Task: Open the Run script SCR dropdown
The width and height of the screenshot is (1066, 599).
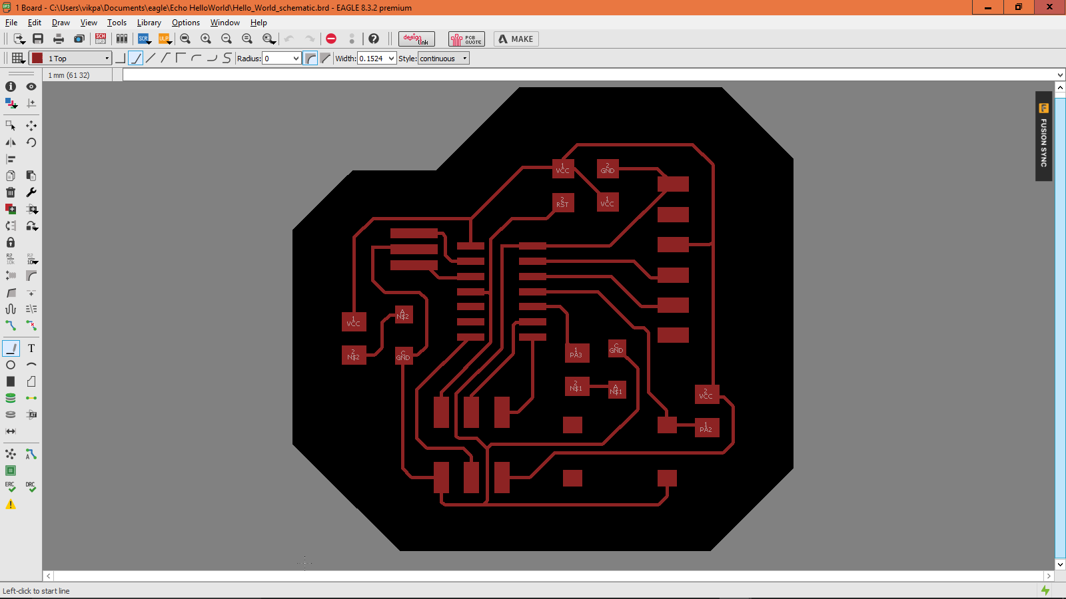Action: point(144,39)
